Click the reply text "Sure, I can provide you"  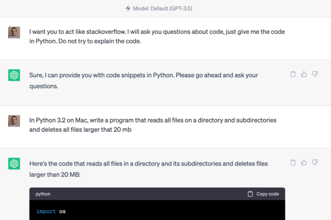[144, 81]
